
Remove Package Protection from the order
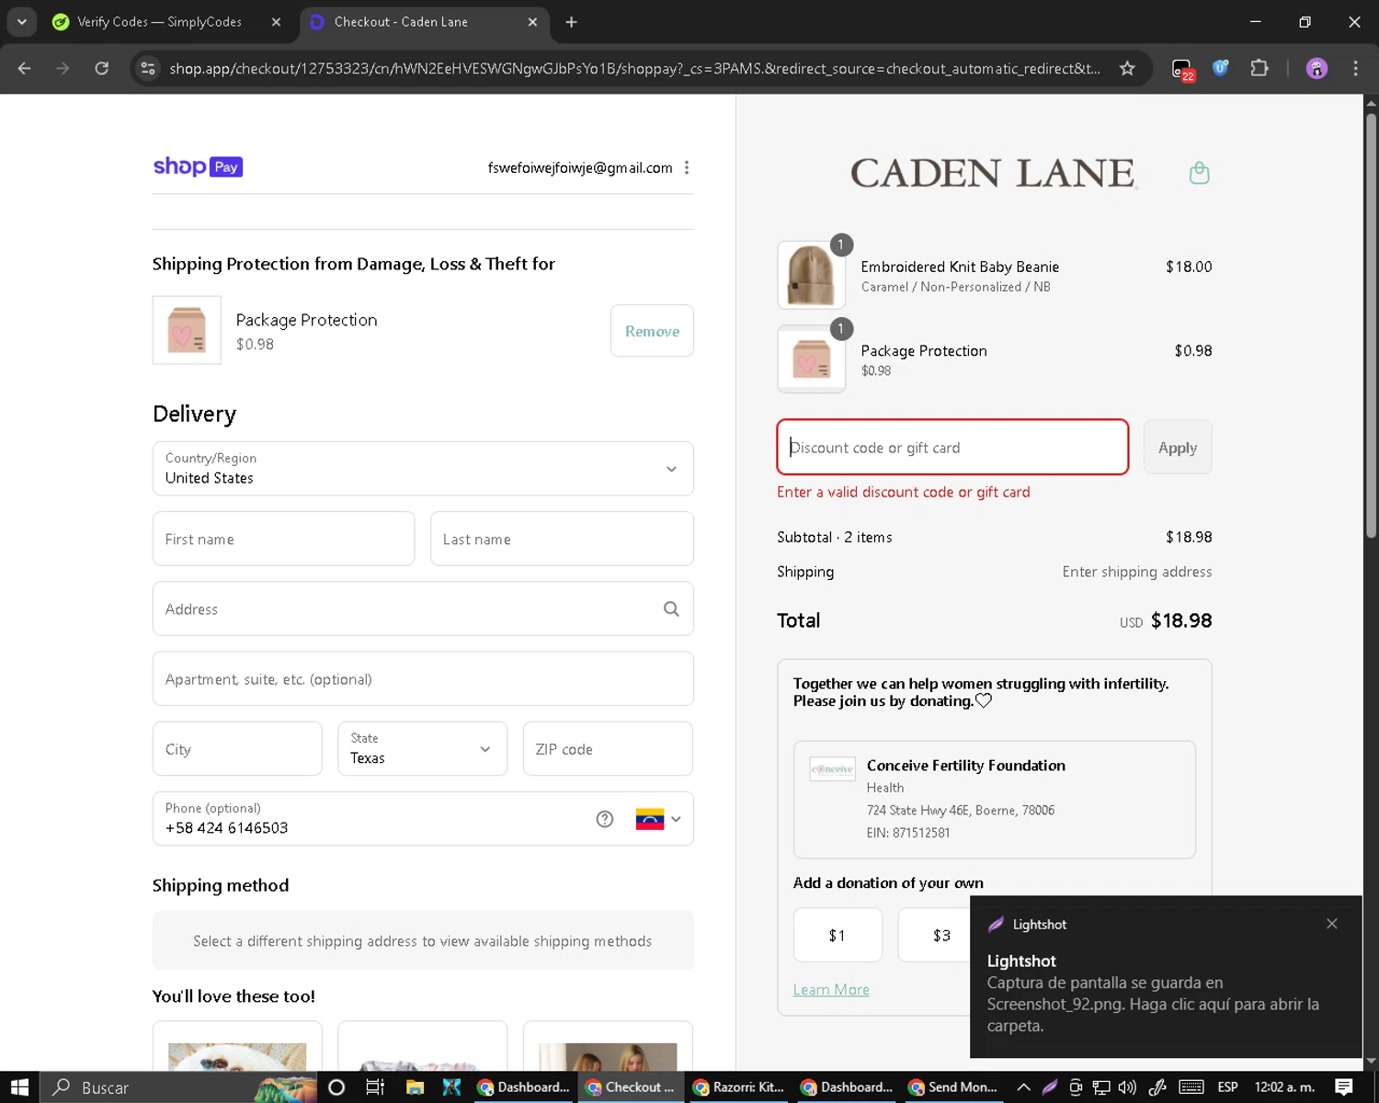(652, 331)
